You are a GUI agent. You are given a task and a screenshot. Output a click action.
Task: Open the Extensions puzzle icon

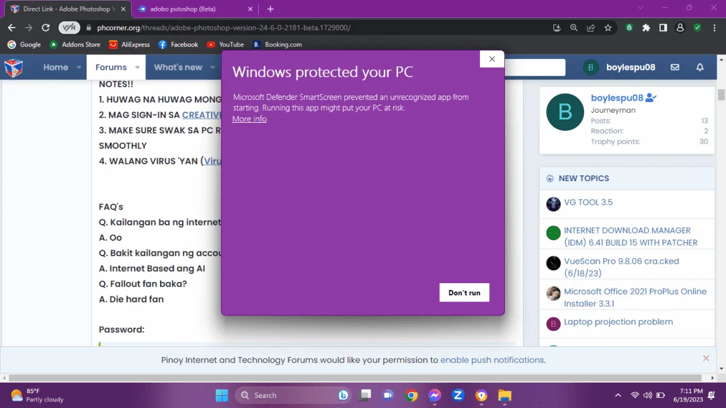pyautogui.click(x=646, y=28)
